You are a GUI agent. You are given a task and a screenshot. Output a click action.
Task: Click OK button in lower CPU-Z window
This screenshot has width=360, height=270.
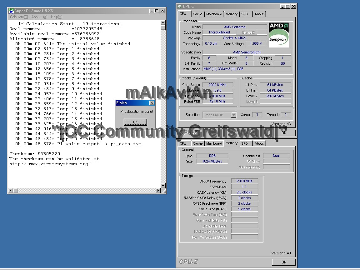point(284,262)
